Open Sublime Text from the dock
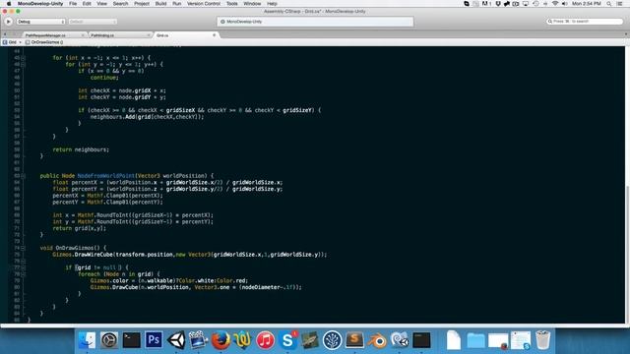The width and height of the screenshot is (630, 354). point(354,340)
